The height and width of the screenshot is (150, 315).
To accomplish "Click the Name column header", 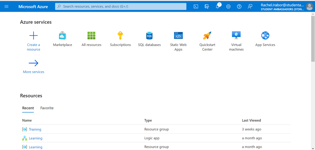I will click(27, 120).
